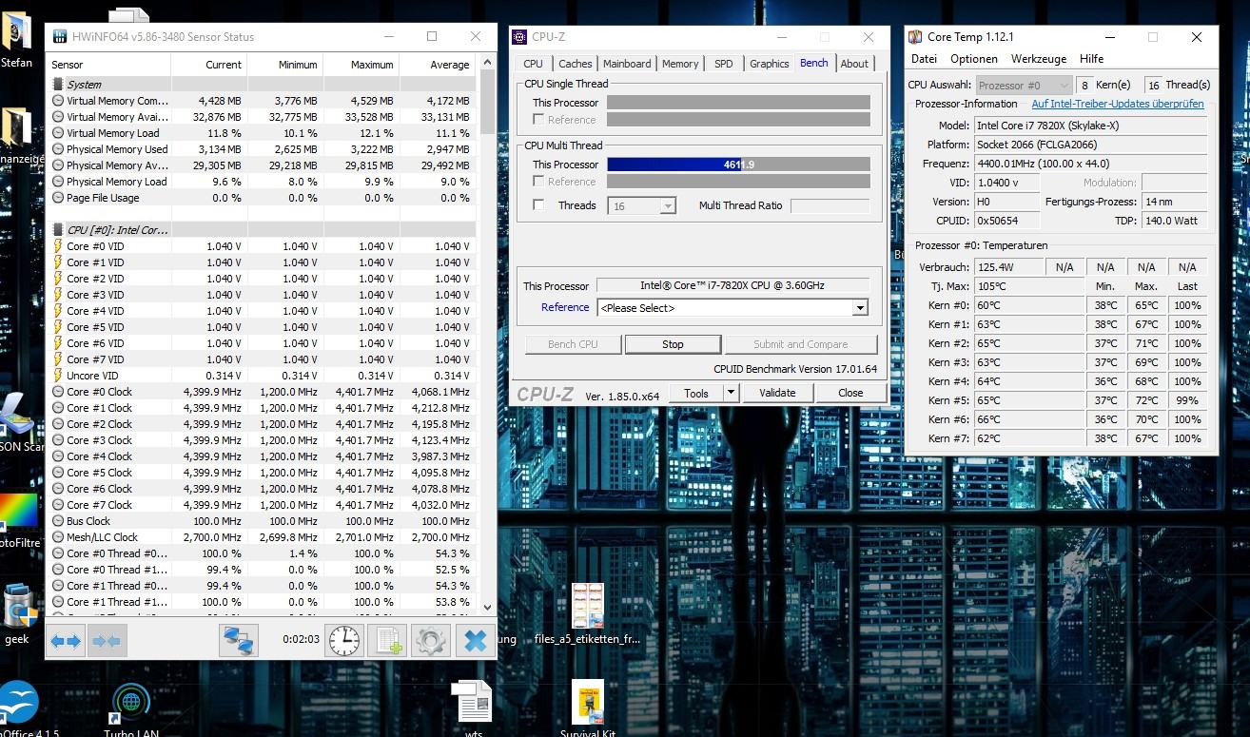Toggle Threads checkbox in CPU-Z Bench
This screenshot has width=1250, height=737.
point(539,205)
